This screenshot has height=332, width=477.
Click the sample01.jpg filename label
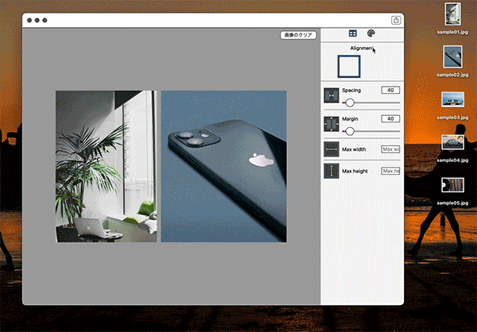[x=452, y=32]
